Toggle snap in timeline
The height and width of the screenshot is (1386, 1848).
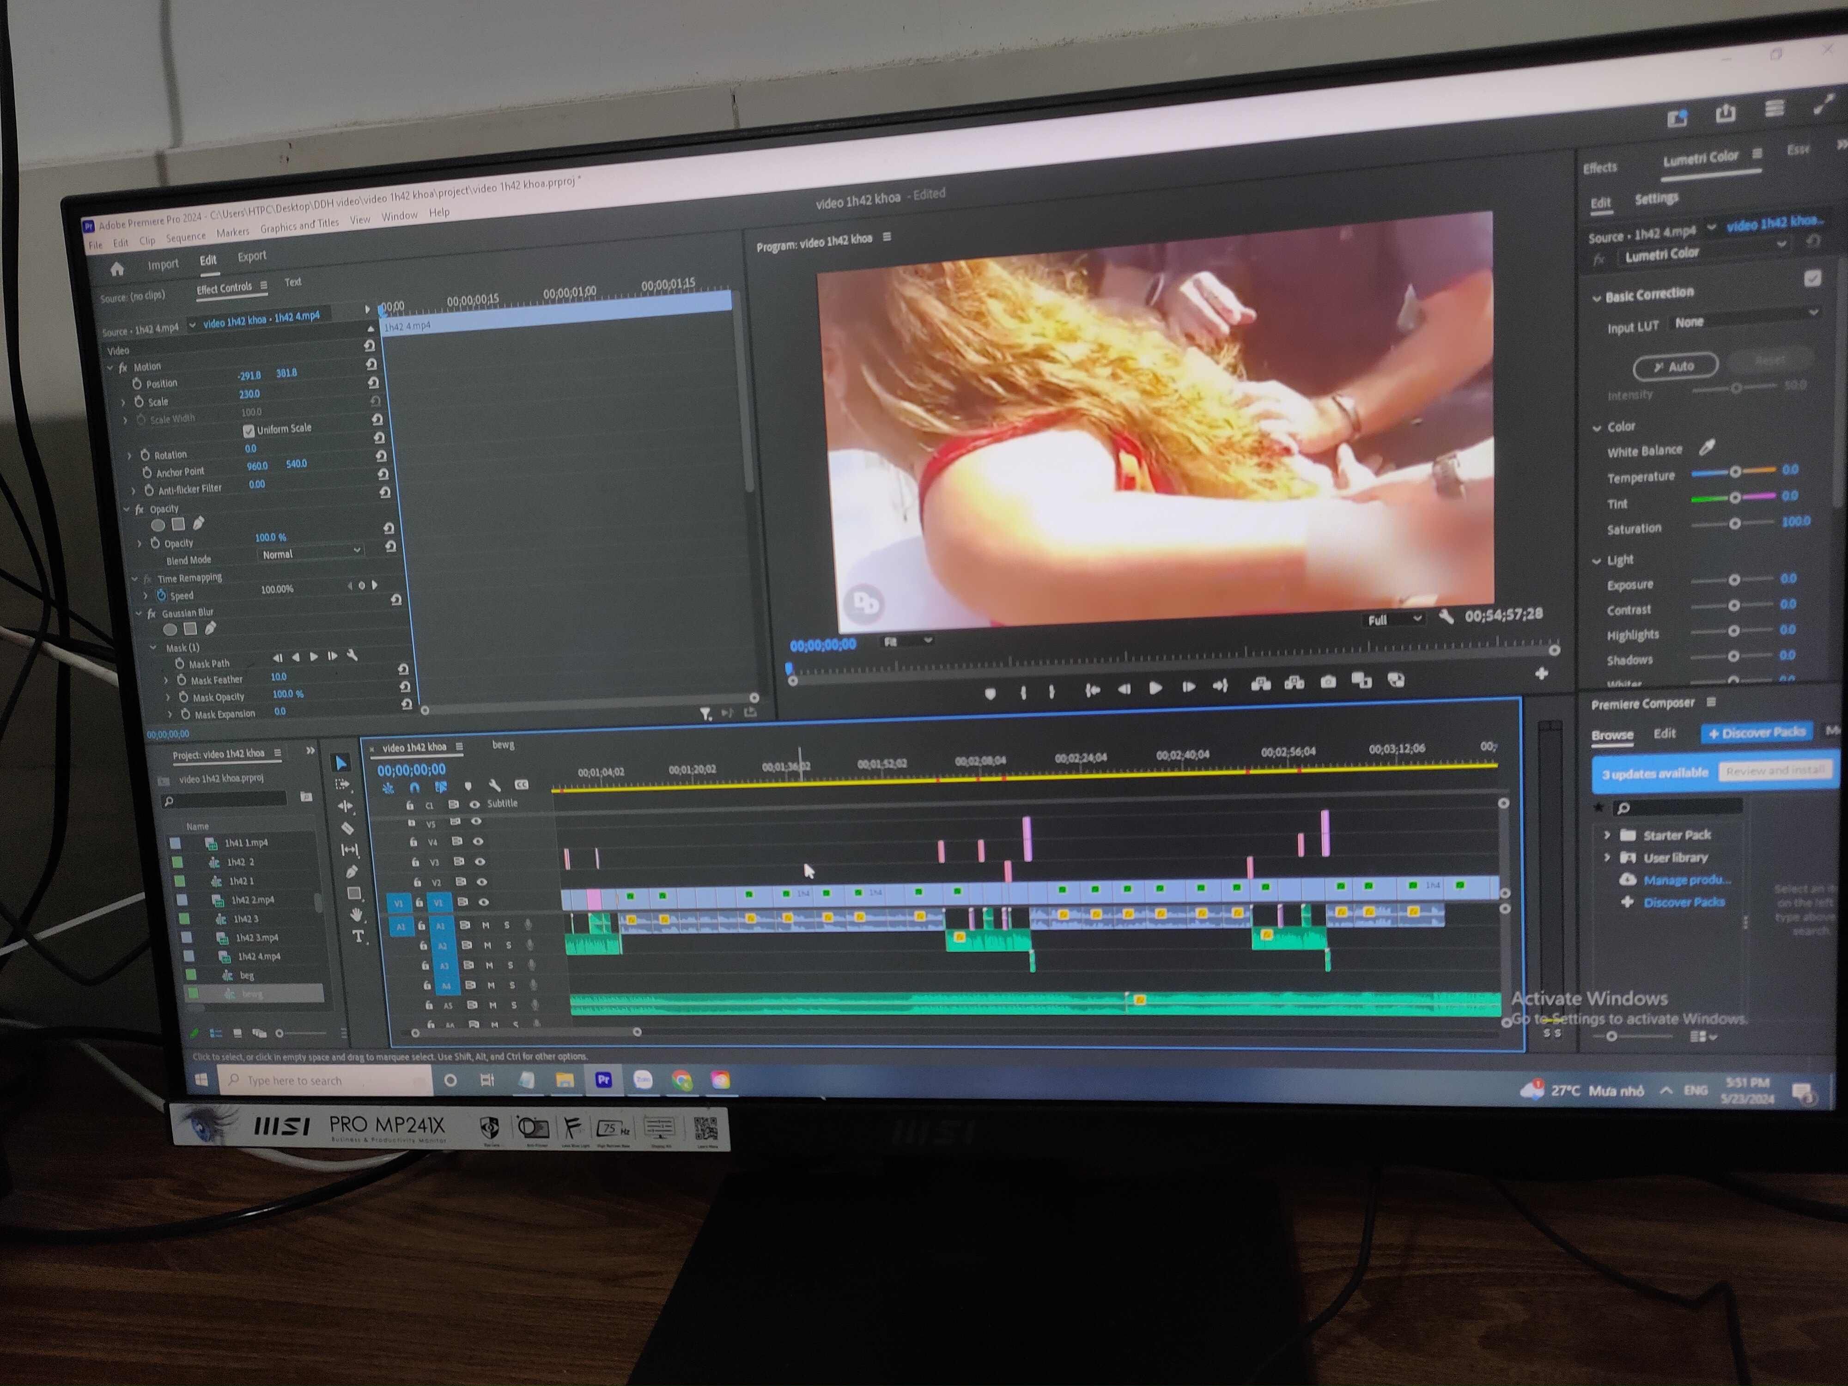click(414, 787)
